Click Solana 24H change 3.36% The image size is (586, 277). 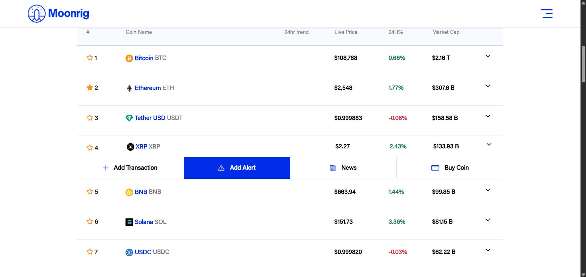click(x=397, y=221)
